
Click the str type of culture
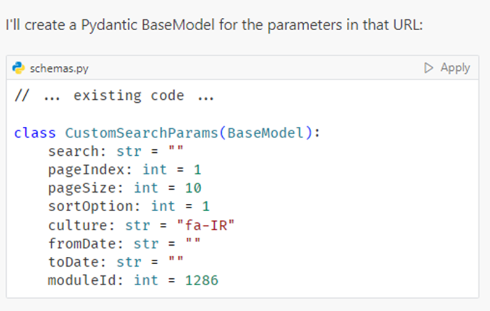pyautogui.click(x=137, y=225)
